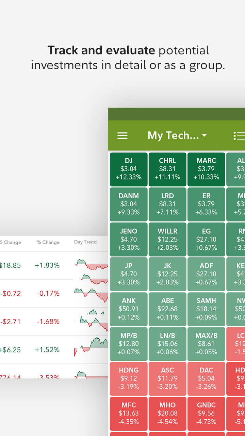Select the DJ stock tile
The width and height of the screenshot is (245, 436).
click(x=129, y=169)
